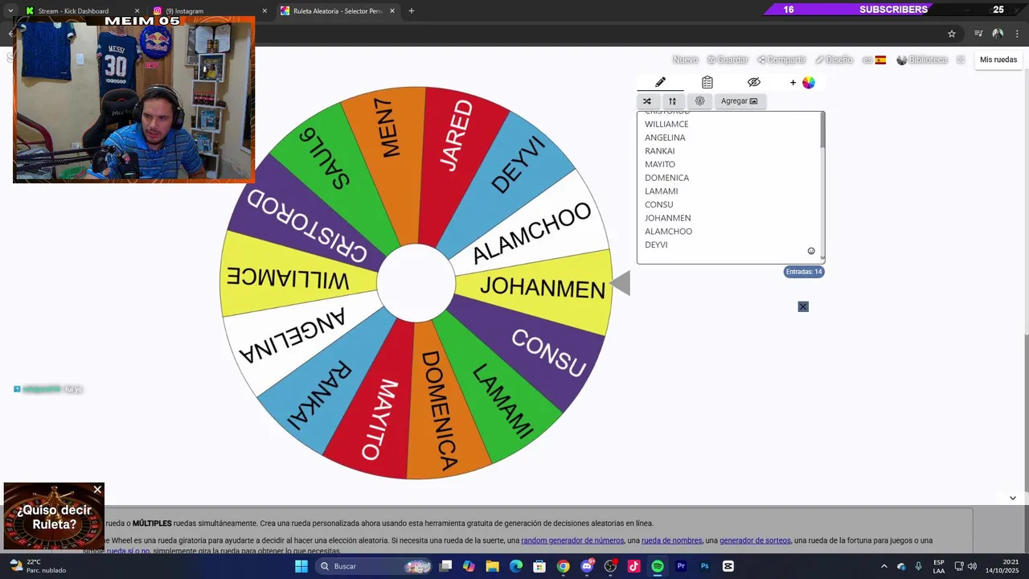
Task: Open TikTok from the taskbar
Action: 633,566
